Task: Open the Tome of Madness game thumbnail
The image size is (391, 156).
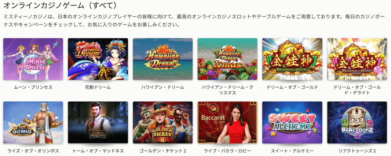Action: (x=98, y=122)
